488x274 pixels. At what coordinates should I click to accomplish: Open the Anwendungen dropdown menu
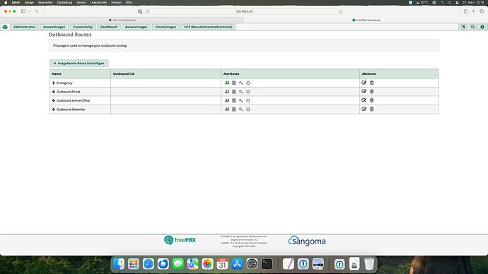tap(54, 27)
